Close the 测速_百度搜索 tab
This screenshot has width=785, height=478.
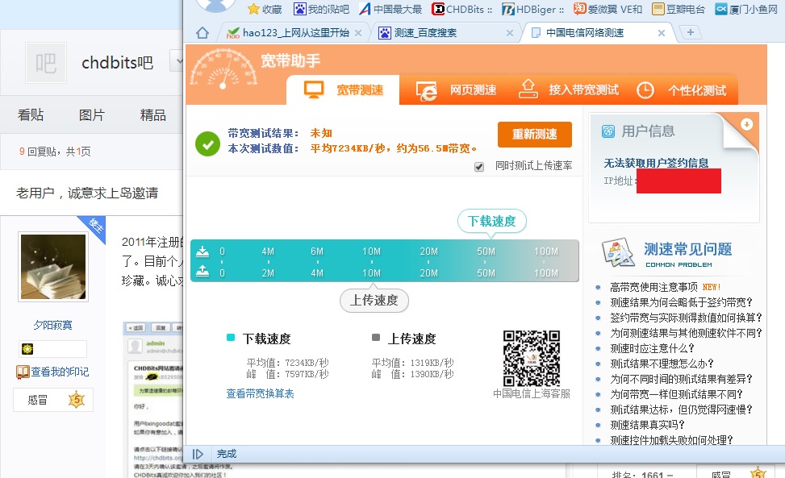[x=510, y=33]
